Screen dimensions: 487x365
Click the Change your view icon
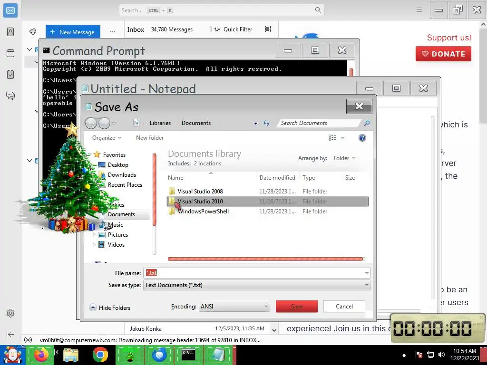[x=332, y=137]
